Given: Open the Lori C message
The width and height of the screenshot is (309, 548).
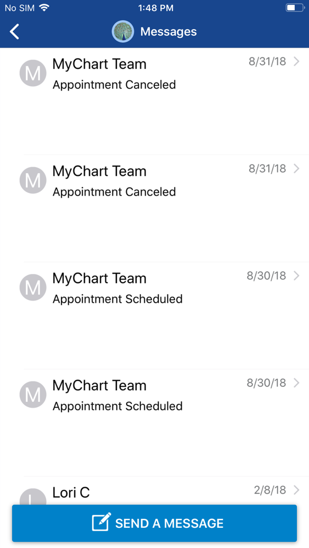Looking at the screenshot, I should [154, 491].
